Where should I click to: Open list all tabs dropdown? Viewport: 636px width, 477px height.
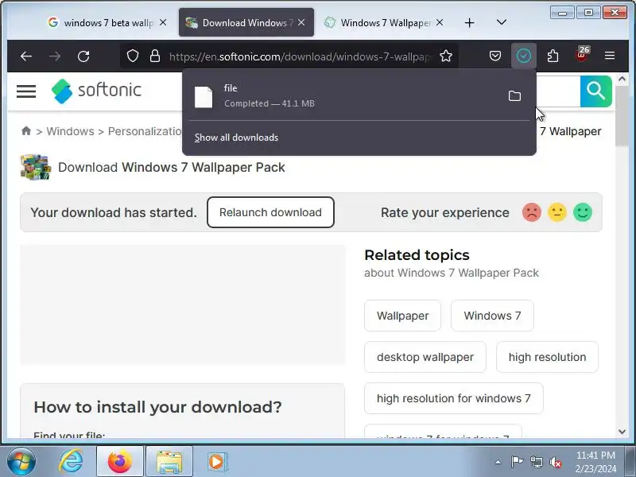pyautogui.click(x=502, y=22)
